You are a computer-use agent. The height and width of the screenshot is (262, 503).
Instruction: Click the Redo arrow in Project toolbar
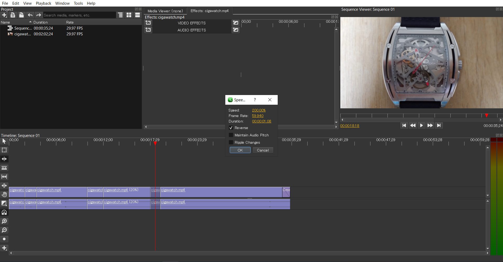[39, 15]
